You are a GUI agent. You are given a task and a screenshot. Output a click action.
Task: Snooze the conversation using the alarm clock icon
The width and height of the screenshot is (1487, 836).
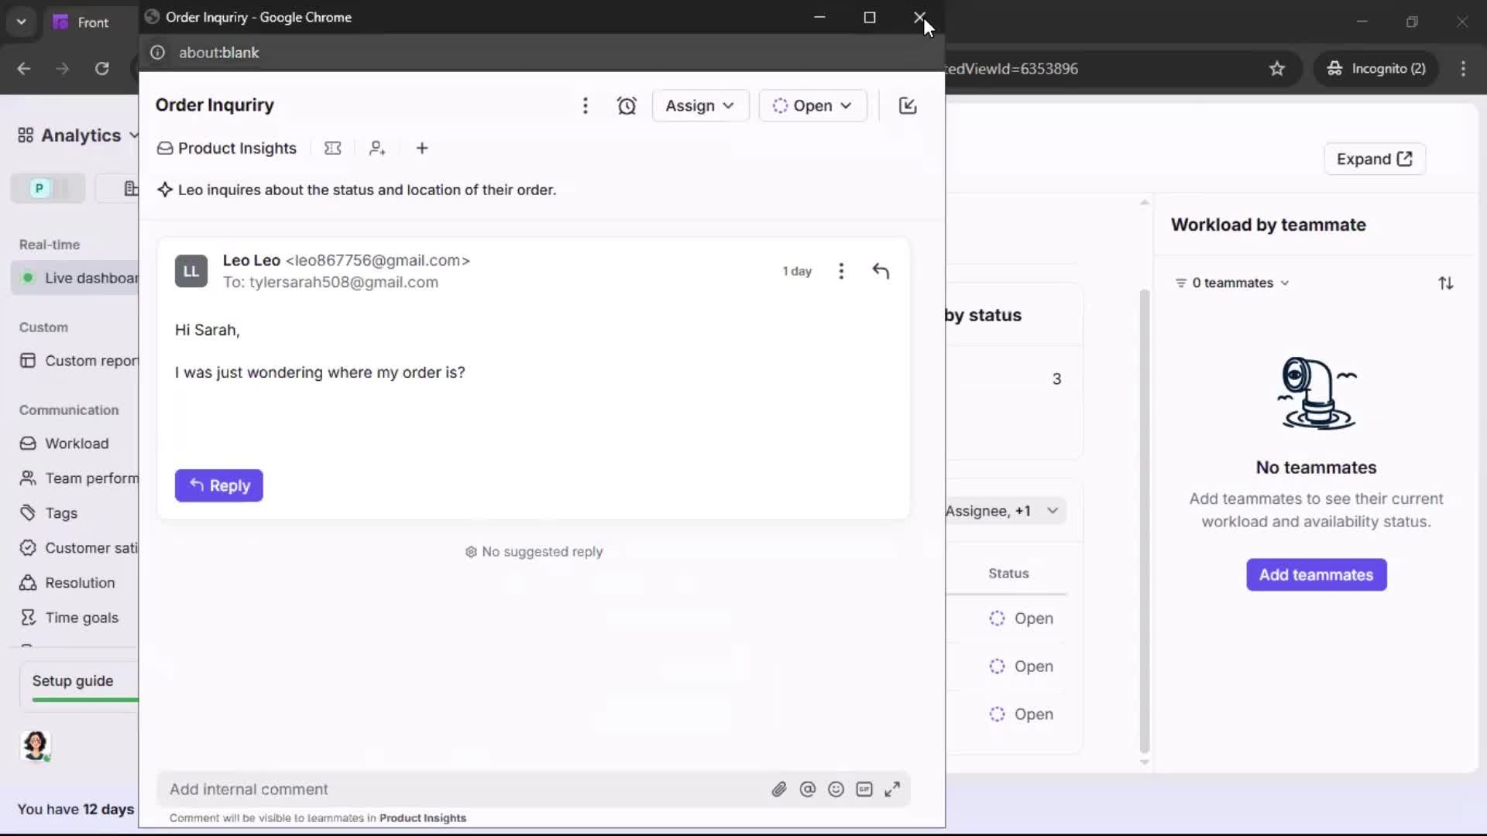[x=627, y=106]
